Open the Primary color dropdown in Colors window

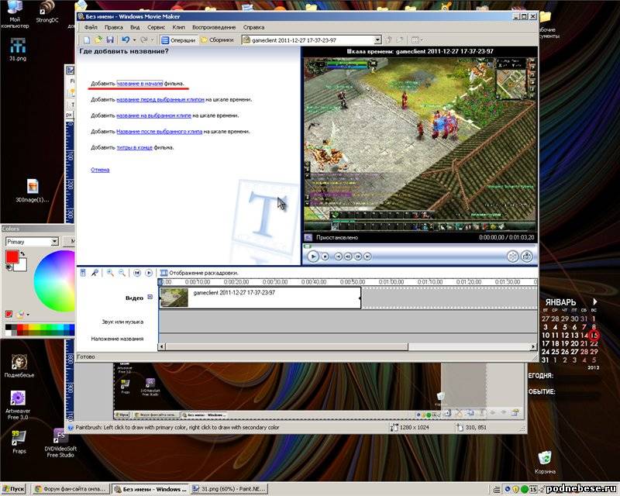point(54,241)
